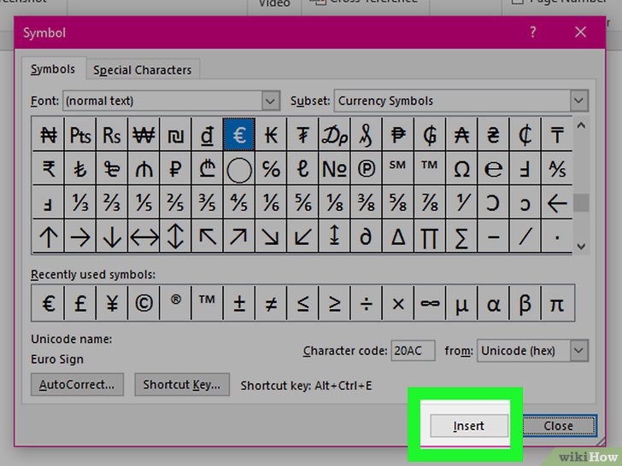Select the infinity symbol in recently used
622x466 pixels.
pos(430,303)
